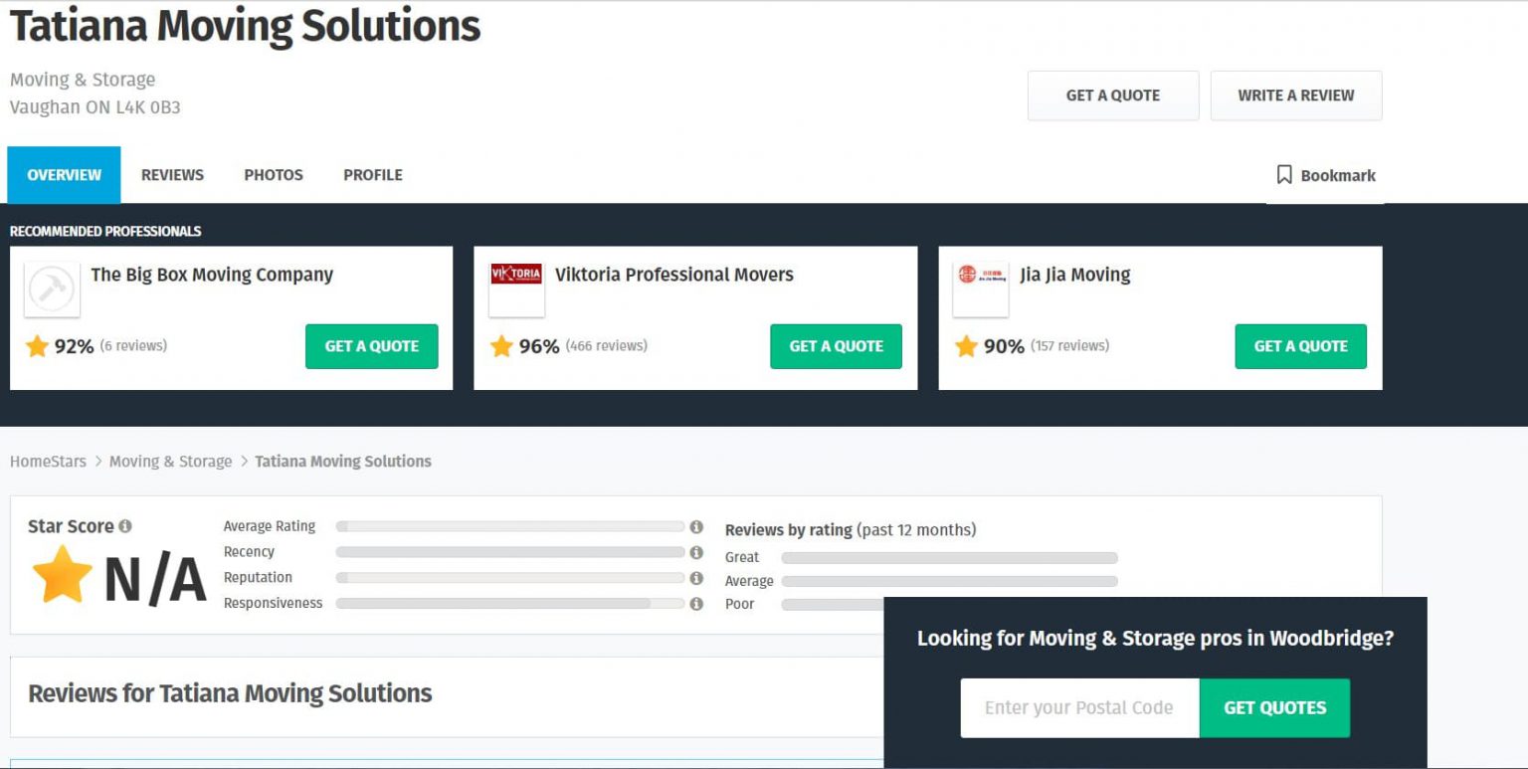Click The Big Box Moving Company logo
Viewport: 1528px width, 769px height.
[52, 289]
